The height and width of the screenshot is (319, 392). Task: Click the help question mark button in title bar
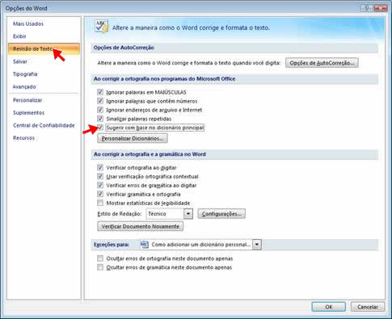[367, 8]
